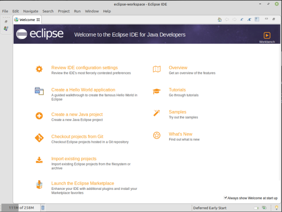Click Review IDE configuration settings link

click(84, 68)
